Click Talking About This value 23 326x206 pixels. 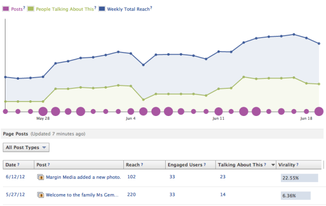223,177
